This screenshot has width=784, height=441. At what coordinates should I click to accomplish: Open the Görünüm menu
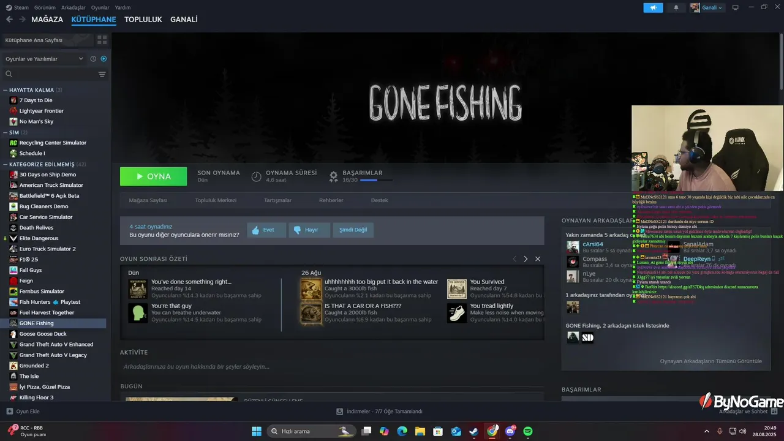pyautogui.click(x=45, y=7)
